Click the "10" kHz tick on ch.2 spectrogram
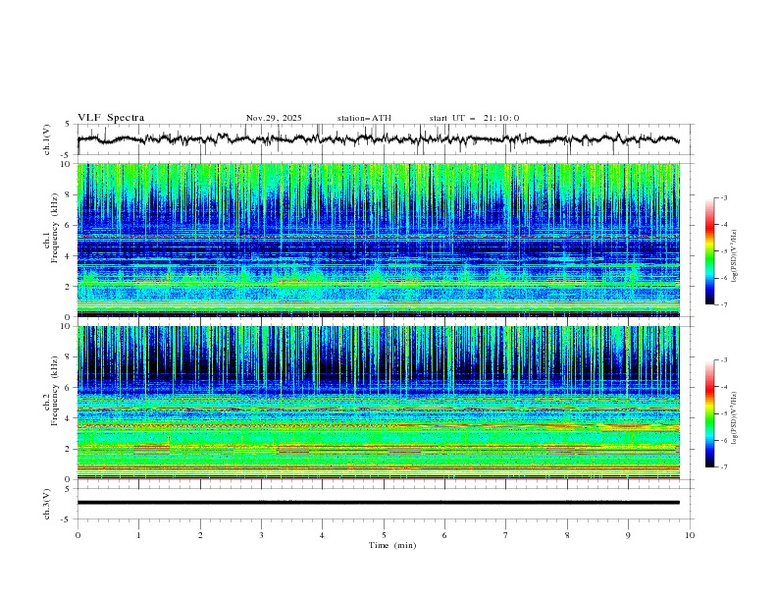Viewport: 777px width, 601px height. [68, 326]
